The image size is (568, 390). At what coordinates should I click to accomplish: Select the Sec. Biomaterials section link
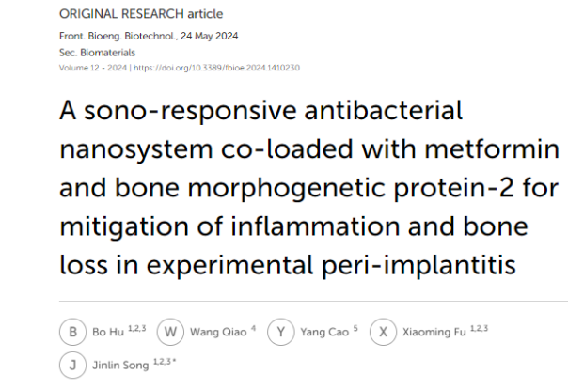[x=97, y=53]
